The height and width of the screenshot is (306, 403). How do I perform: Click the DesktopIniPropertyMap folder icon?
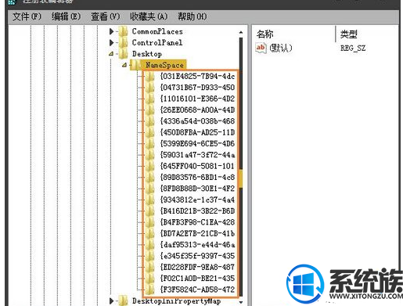click(123, 301)
